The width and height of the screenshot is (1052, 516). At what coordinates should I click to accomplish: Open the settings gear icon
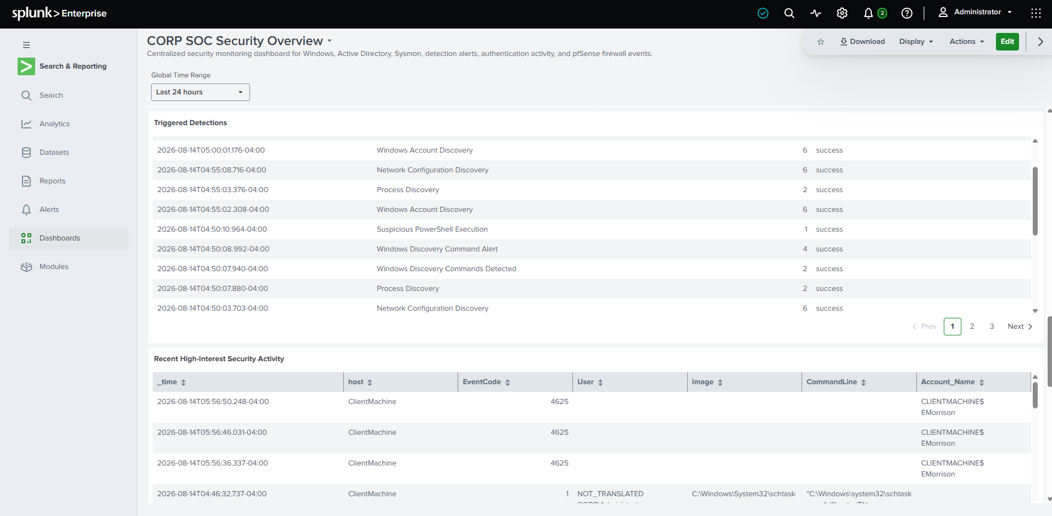point(842,13)
